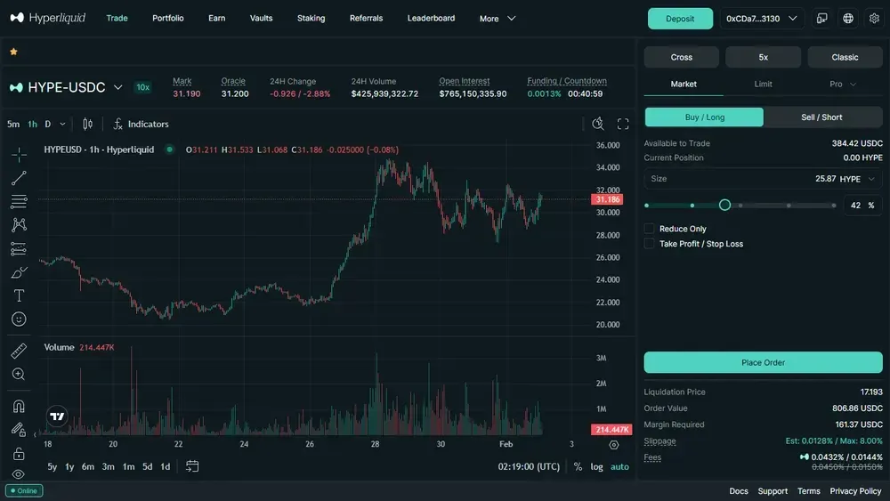Select the ruler measure tool
The image size is (890, 501).
19,351
